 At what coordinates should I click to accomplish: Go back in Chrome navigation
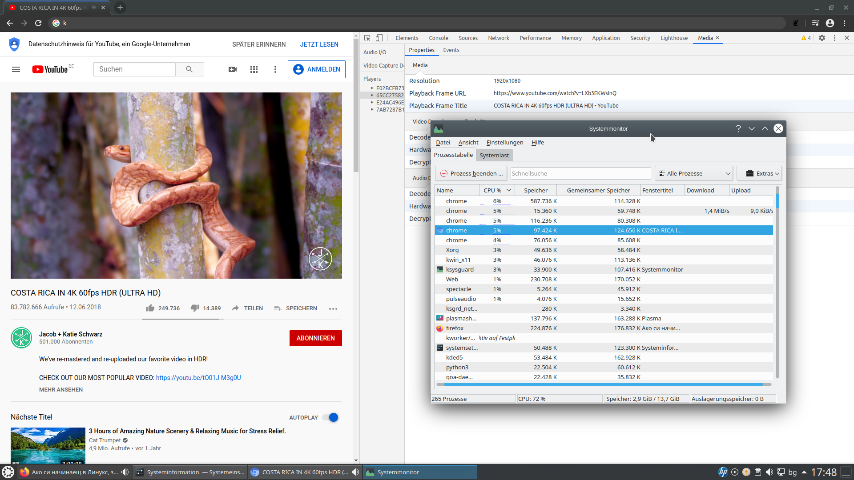[10, 23]
